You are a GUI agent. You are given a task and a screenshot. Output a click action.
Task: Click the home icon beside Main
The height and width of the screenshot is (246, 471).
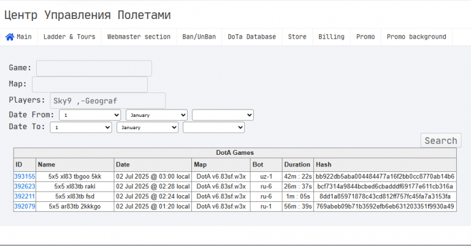(10, 37)
